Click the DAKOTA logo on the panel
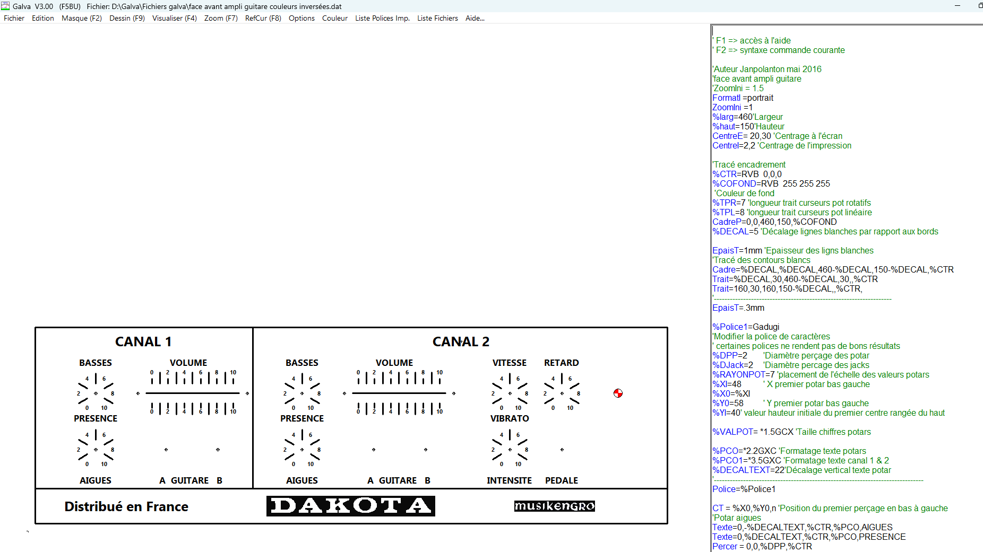This screenshot has width=983, height=552. (351, 506)
